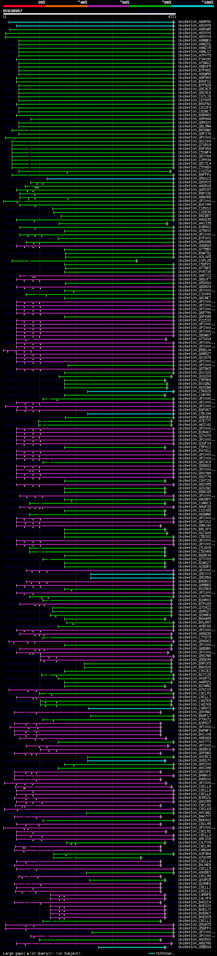Open hit UniRef100_A8HP90
The height and width of the screenshot is (956, 217).
195,22
